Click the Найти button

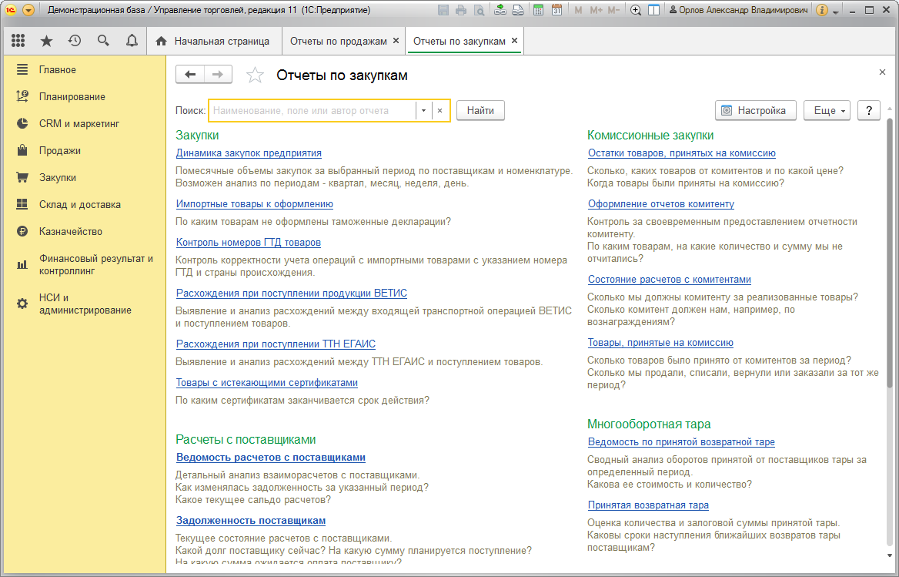click(480, 111)
